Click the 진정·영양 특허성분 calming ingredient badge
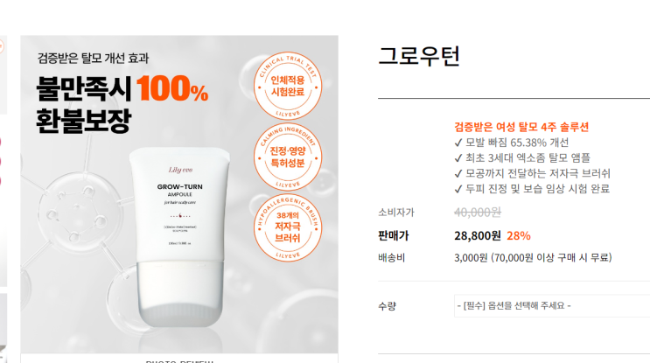 (x=287, y=157)
